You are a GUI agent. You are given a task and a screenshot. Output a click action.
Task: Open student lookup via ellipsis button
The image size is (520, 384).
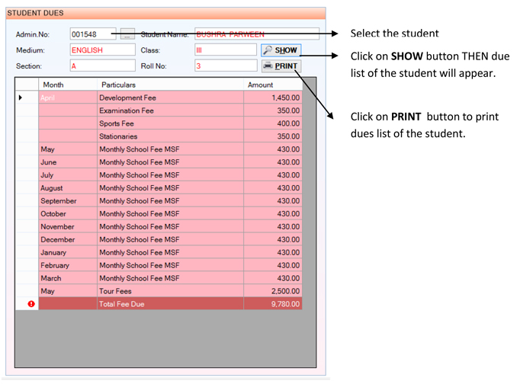[127, 34]
